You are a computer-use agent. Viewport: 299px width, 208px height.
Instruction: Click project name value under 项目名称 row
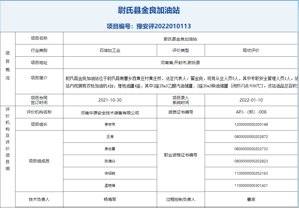pyautogui.click(x=180, y=39)
